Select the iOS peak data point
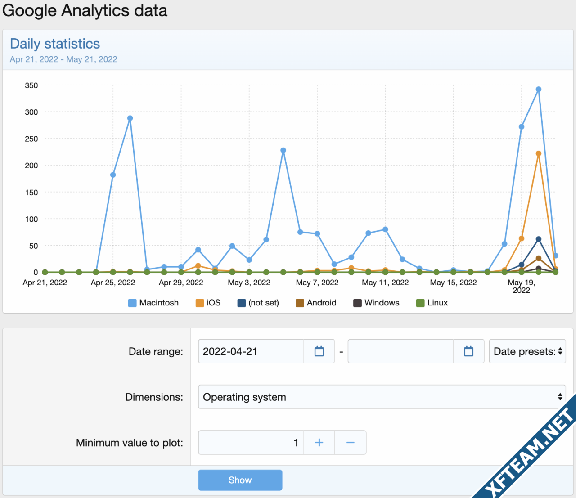 (539, 154)
